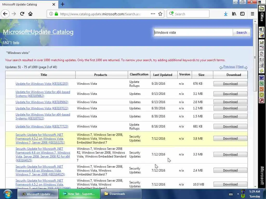266x199 pixels.
Task: Open a new tab with the plus button
Action: [63, 4]
